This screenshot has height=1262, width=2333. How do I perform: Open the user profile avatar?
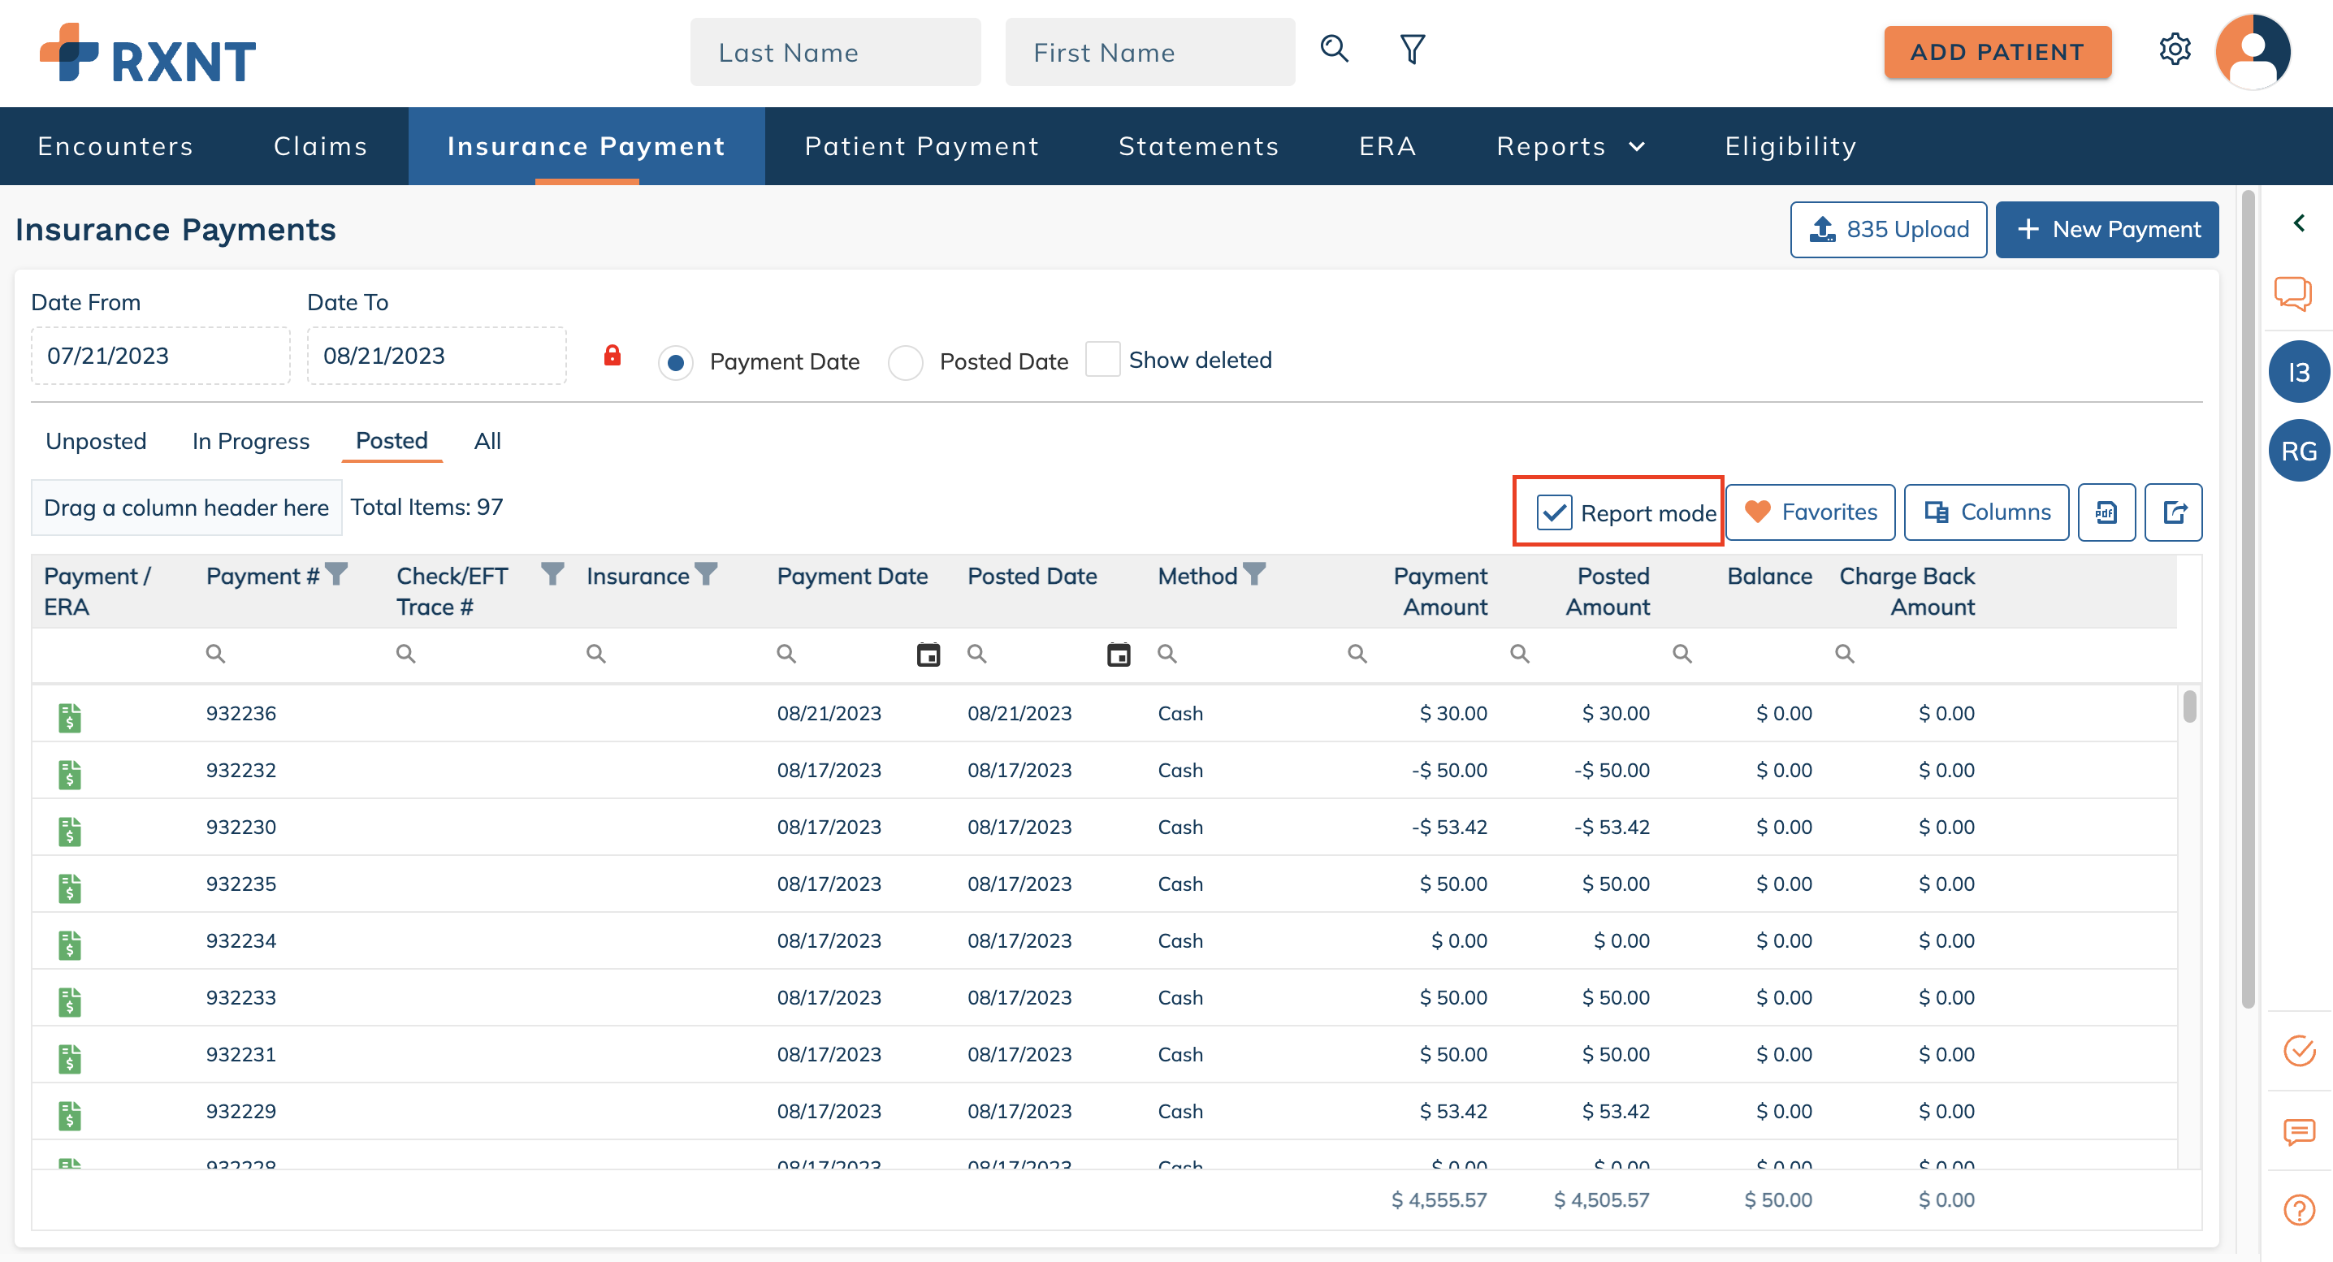pyautogui.click(x=2253, y=52)
